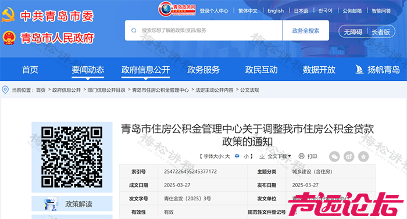
Task: Go to breadcrumb 公文法规
Action: pyautogui.click(x=249, y=90)
